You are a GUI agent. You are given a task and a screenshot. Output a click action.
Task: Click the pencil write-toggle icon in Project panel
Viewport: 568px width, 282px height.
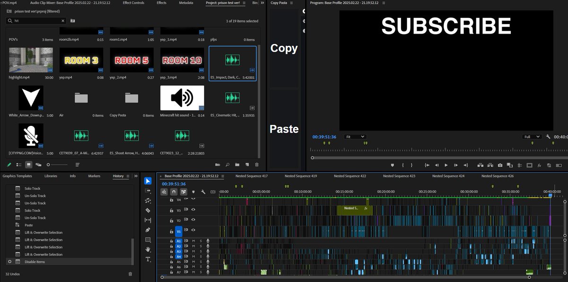click(9, 165)
